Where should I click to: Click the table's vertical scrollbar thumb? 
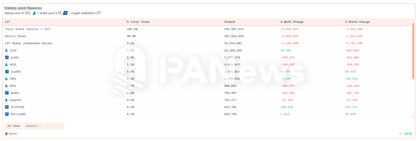pyautogui.click(x=413, y=51)
